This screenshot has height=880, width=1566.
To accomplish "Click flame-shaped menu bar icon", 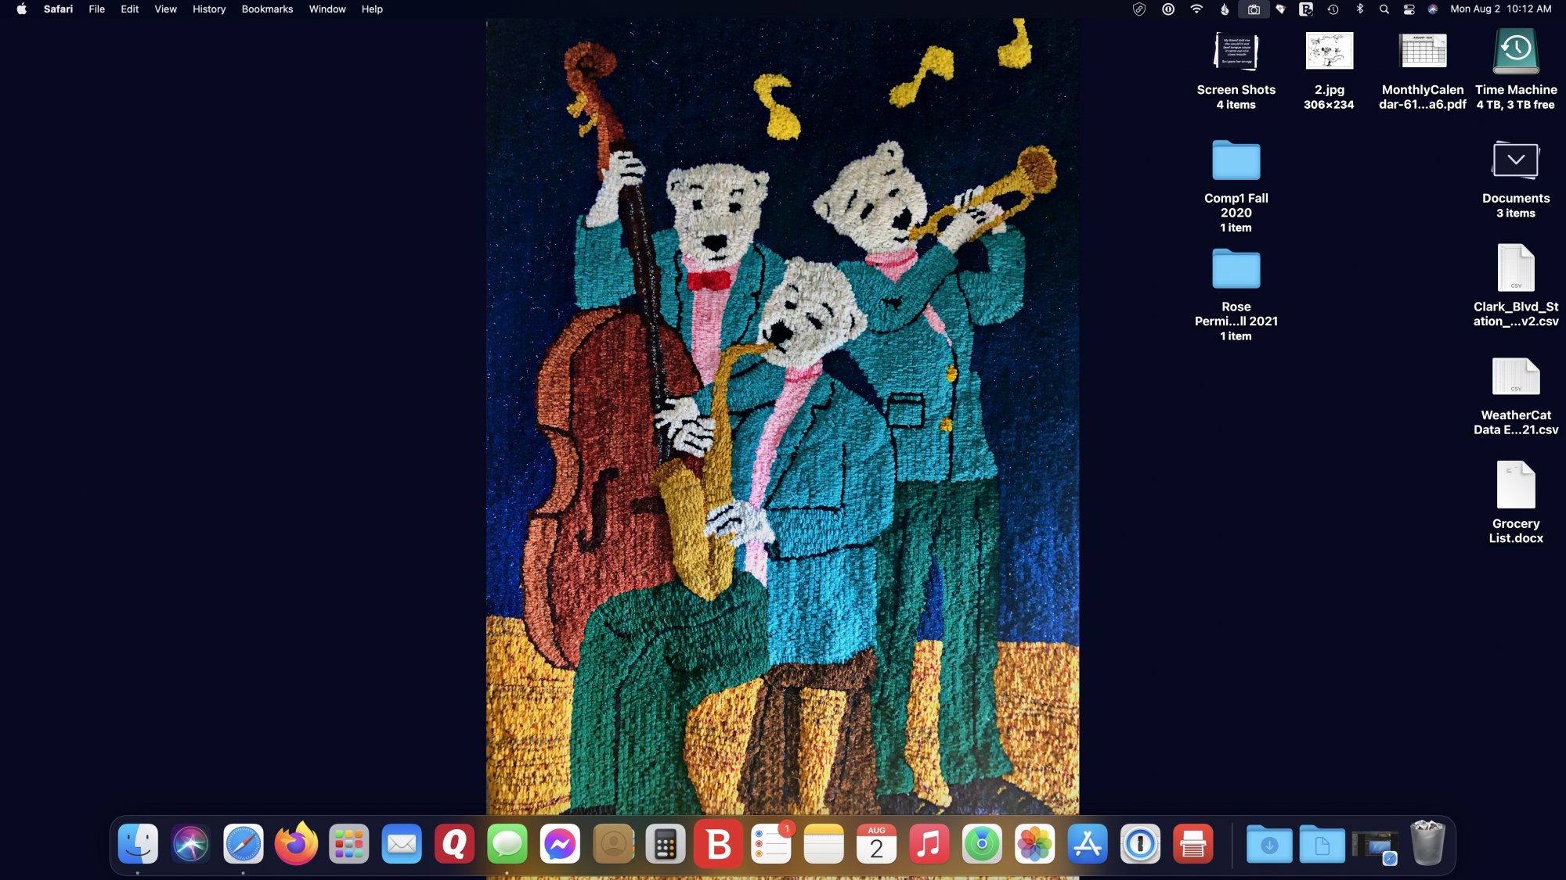I will [x=1225, y=9].
